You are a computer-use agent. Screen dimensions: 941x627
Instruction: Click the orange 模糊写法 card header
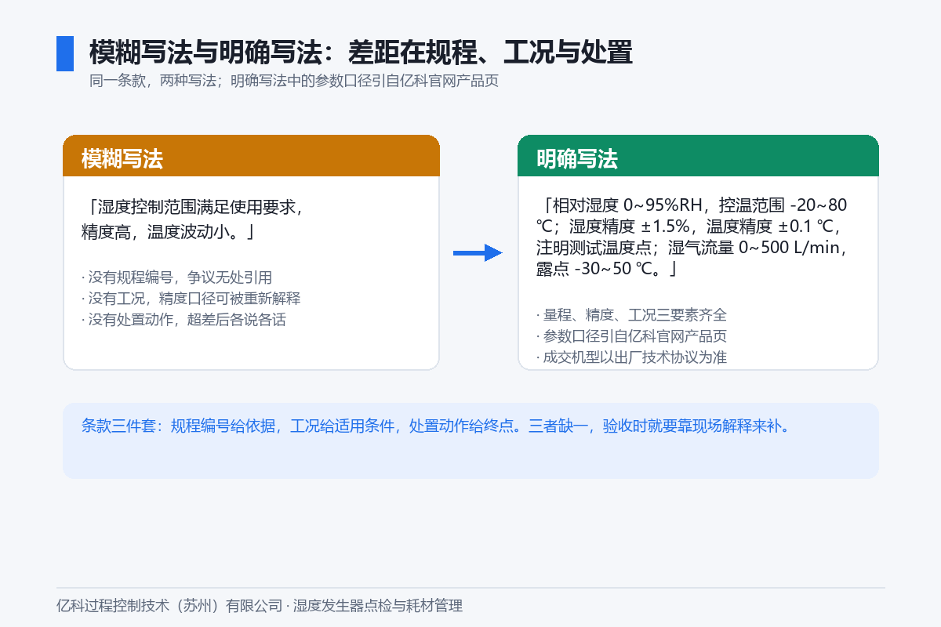(x=251, y=155)
